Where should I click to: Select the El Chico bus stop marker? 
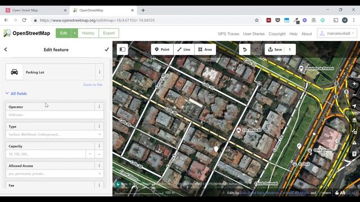point(295,164)
